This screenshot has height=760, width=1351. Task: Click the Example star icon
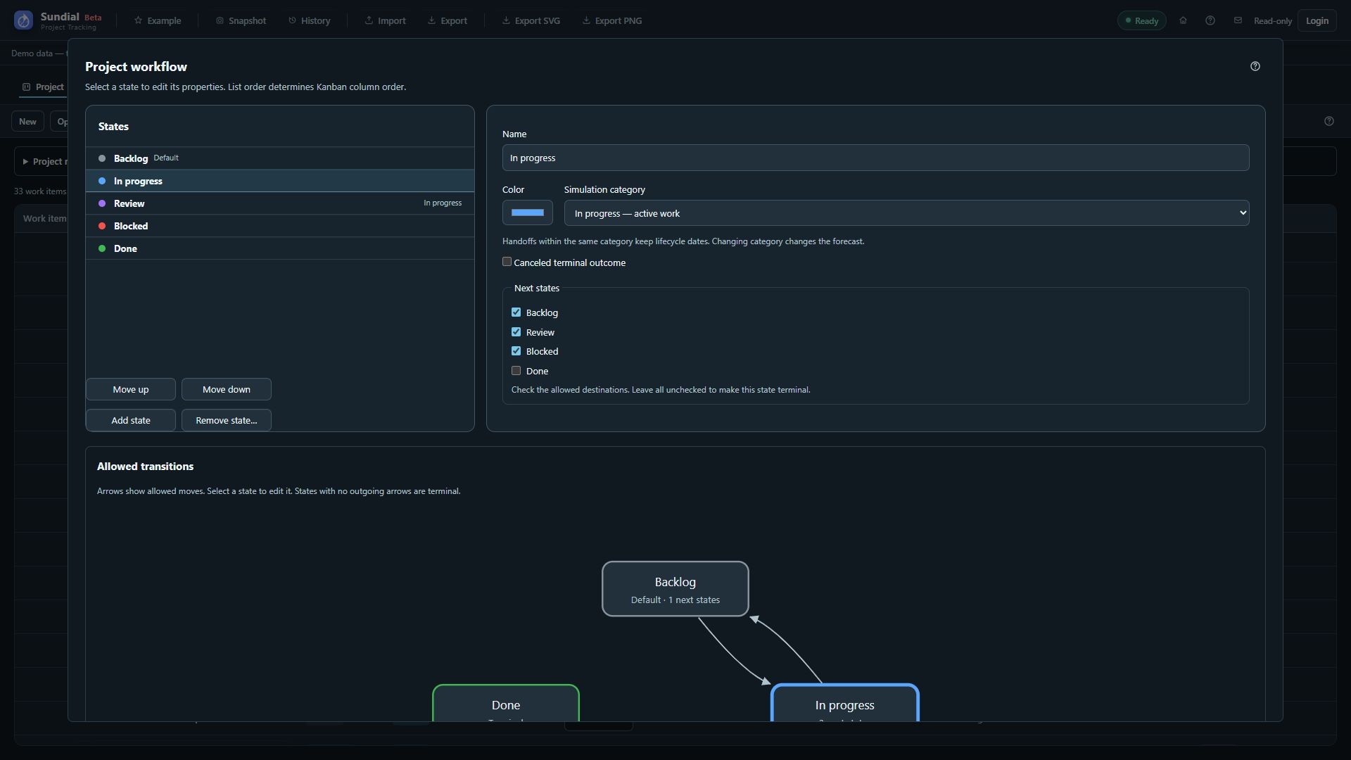pyautogui.click(x=138, y=20)
